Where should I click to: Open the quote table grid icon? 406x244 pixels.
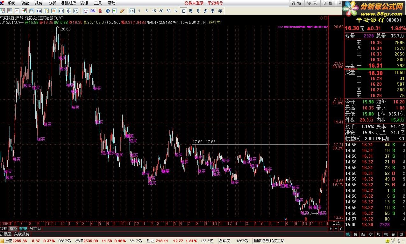[x=10, y=11]
